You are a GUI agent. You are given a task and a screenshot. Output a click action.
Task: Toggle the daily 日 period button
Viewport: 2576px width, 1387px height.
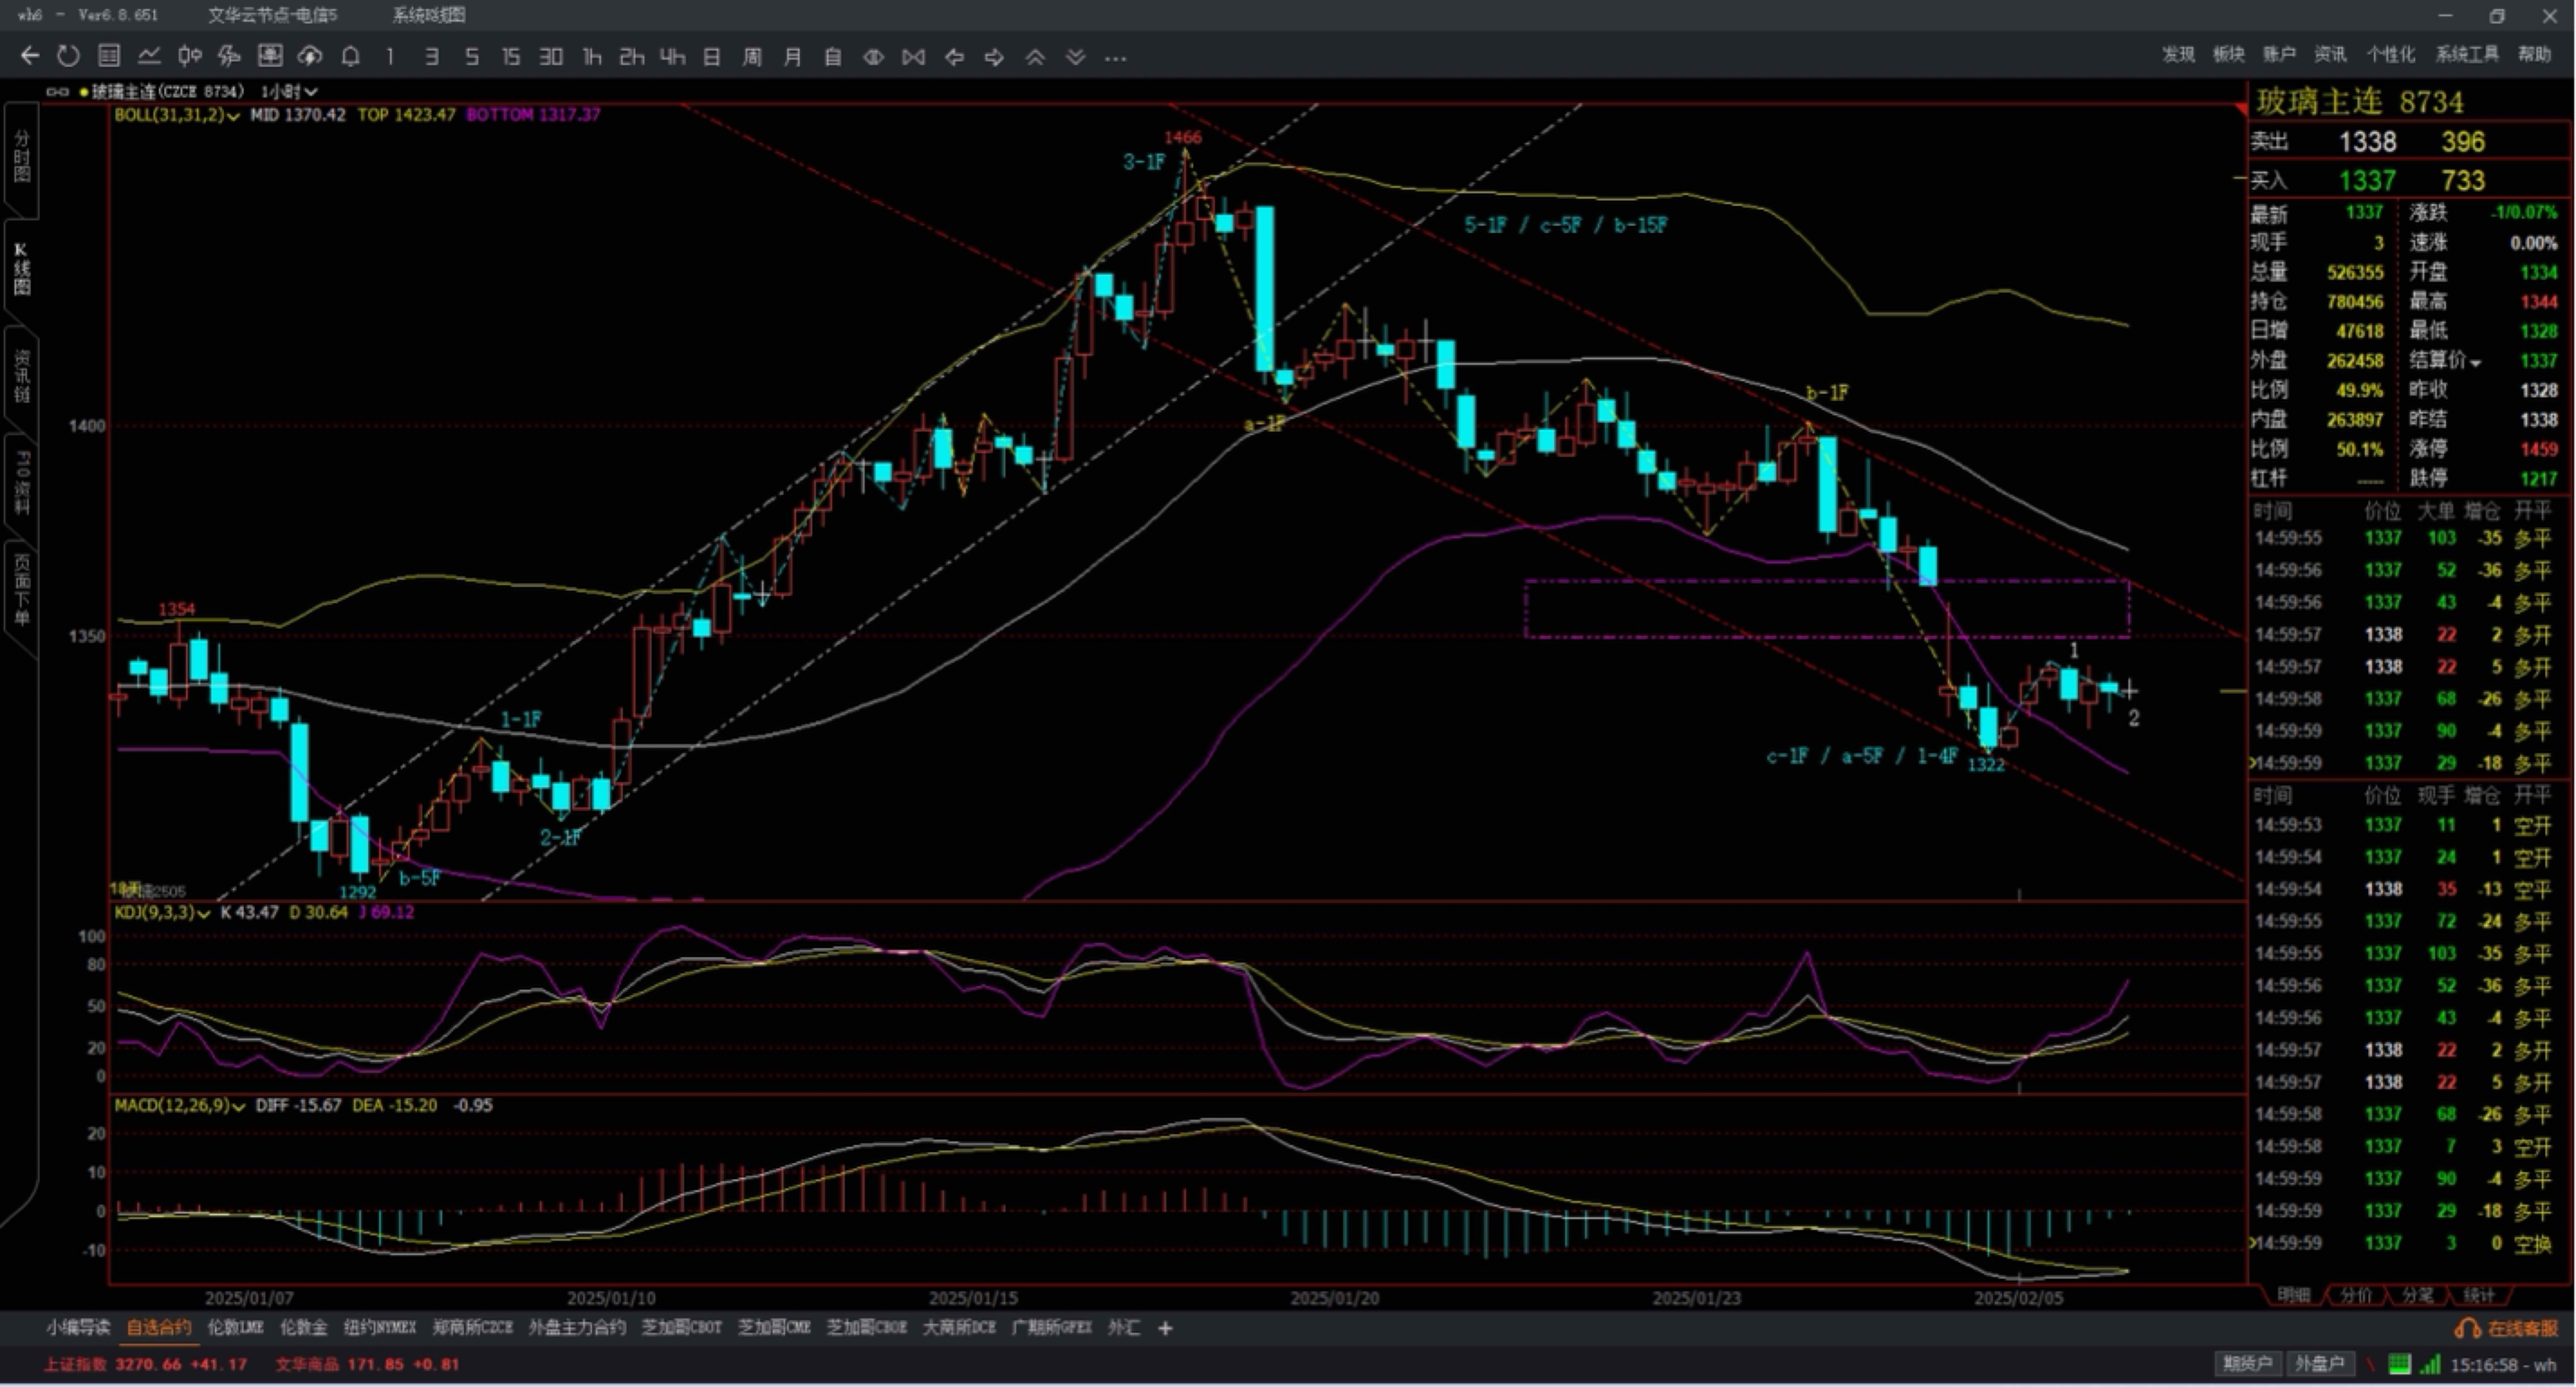coord(712,57)
